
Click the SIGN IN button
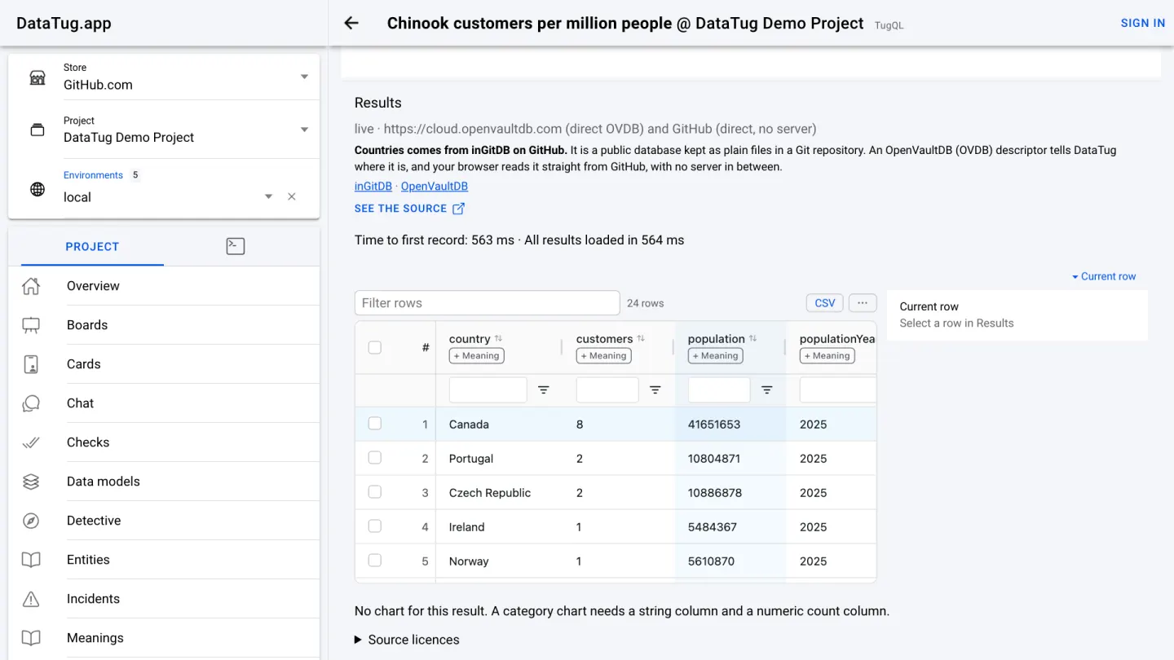[1143, 23]
